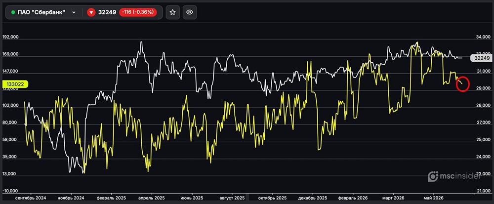The image size is (494, 204).
Task: Click left axis value 169,000
Action: [10, 54]
